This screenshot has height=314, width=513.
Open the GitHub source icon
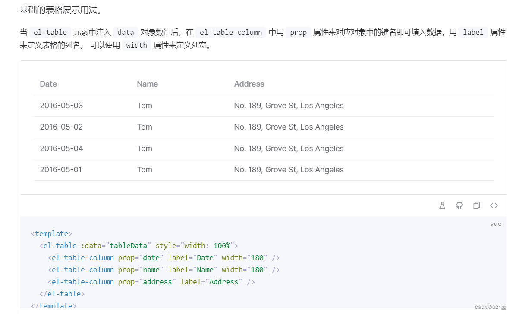point(459,205)
